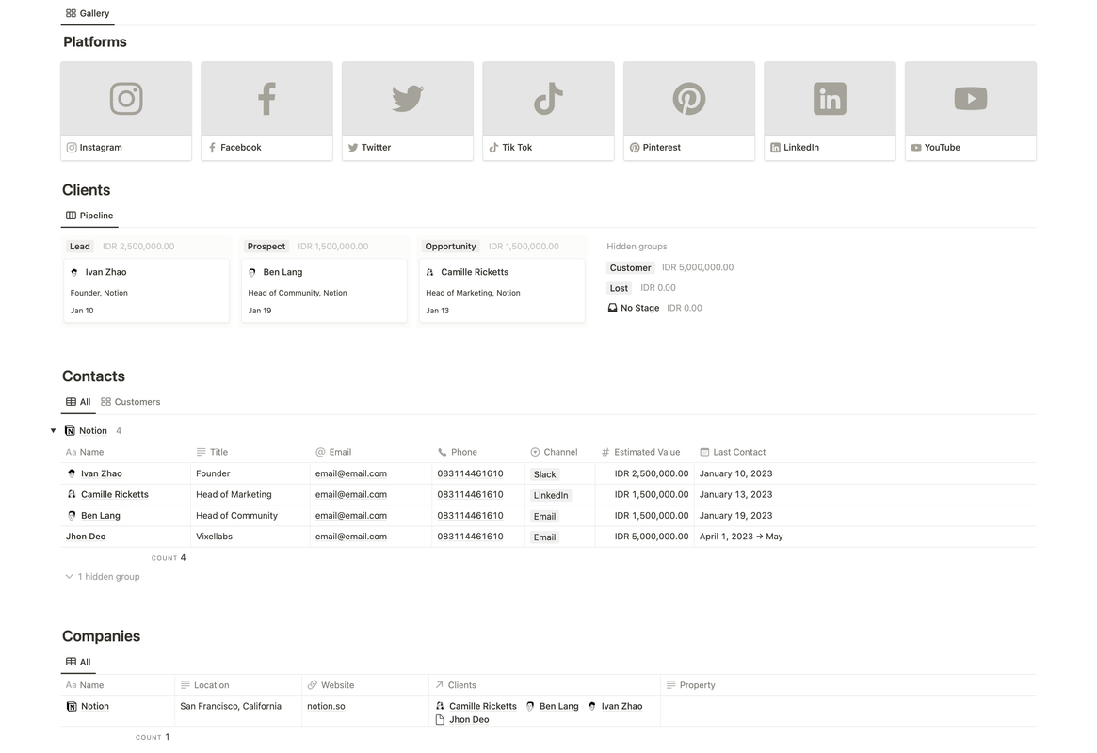
Task: Open the large Pinterest logo card
Action: pyautogui.click(x=689, y=98)
